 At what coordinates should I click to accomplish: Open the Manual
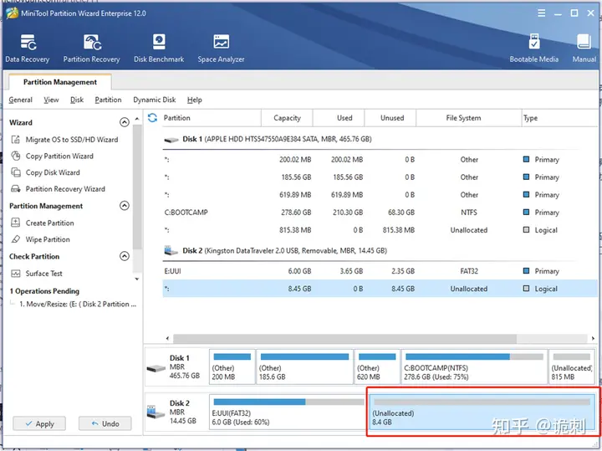(584, 49)
